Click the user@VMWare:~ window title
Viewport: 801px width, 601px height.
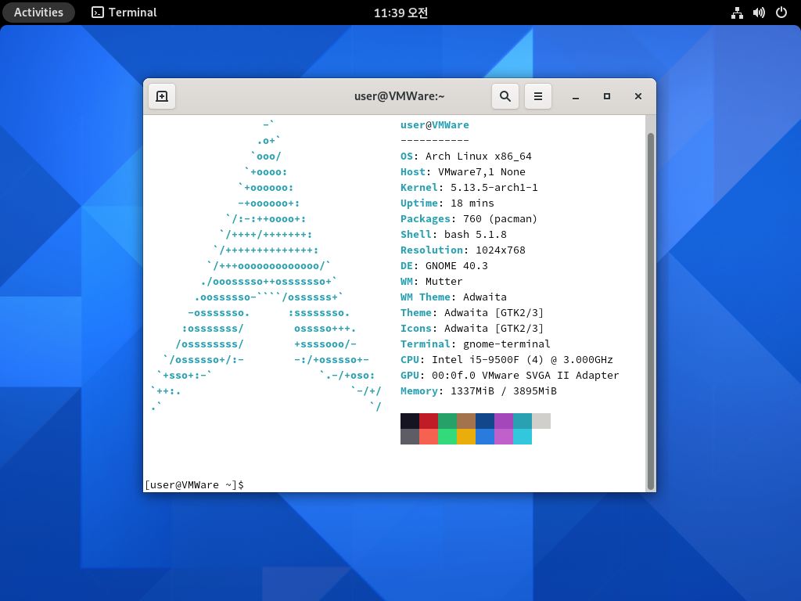pos(399,96)
